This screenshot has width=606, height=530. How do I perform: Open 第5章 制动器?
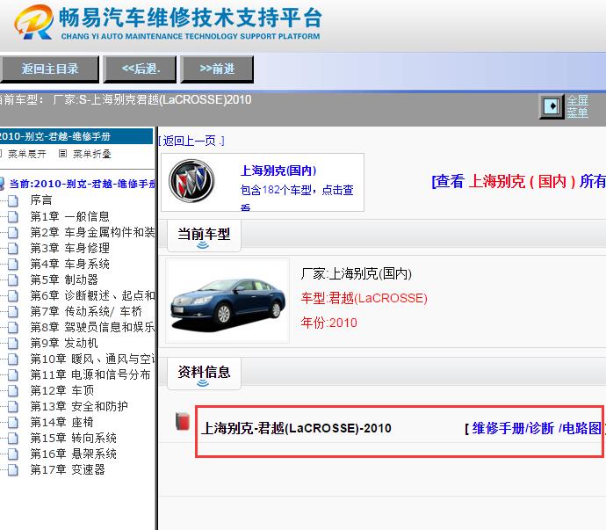tap(64, 280)
